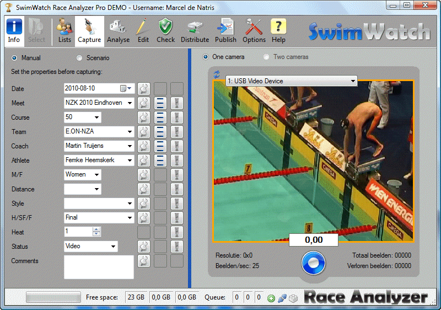The image size is (441, 310).
Task: Select the Scenario radio button
Action: (x=79, y=58)
